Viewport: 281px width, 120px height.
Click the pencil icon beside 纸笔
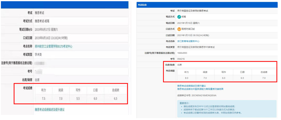179,17
